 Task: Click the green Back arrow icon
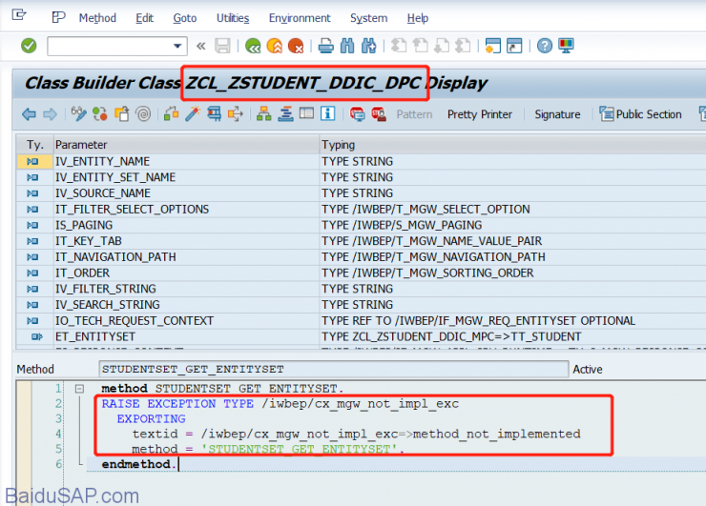click(252, 46)
